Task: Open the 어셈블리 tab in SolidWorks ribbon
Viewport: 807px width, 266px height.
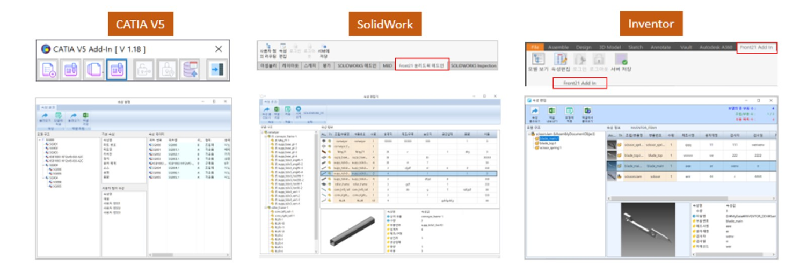Action: click(x=269, y=65)
